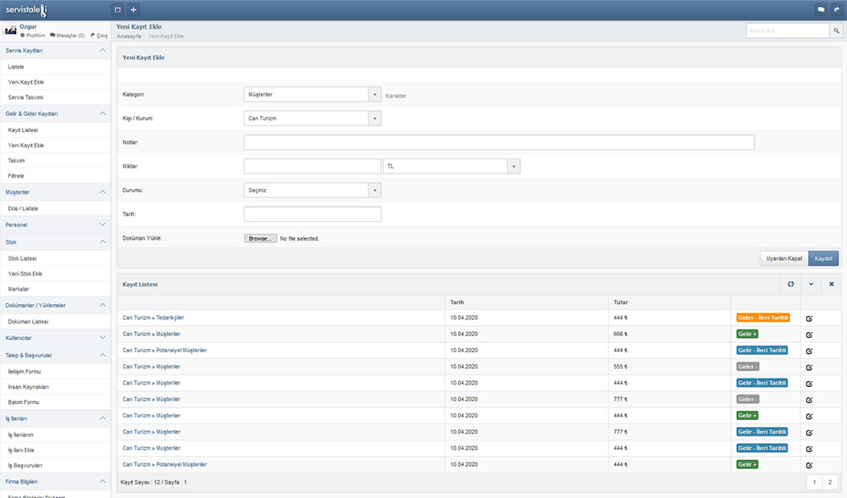Click the search magnifier icon

point(835,30)
